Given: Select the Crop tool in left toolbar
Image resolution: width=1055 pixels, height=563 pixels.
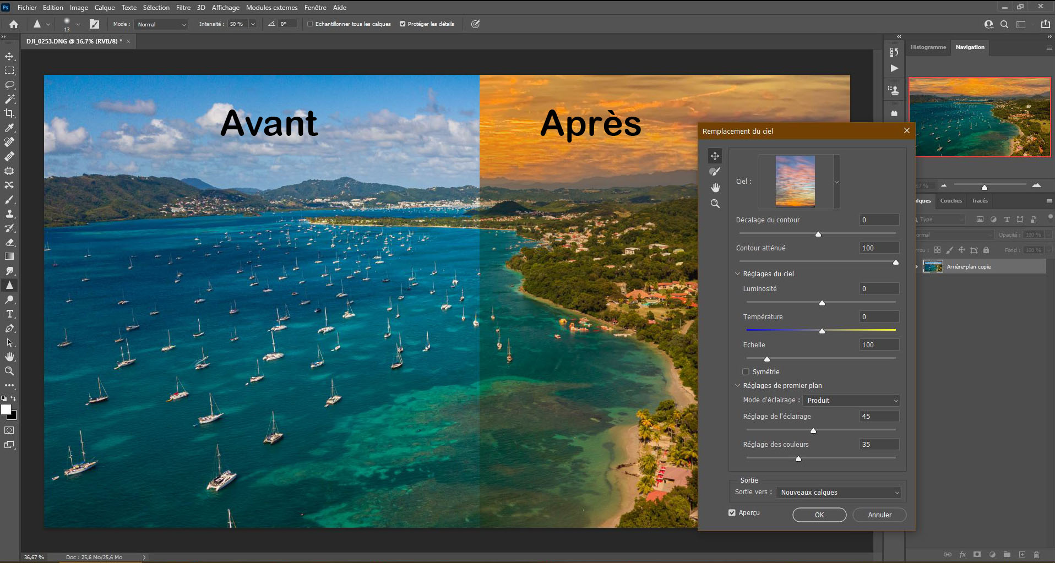Looking at the screenshot, I should [9, 113].
